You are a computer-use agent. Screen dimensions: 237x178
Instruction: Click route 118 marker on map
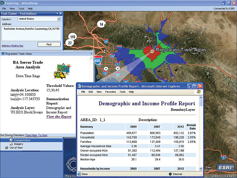(73, 37)
